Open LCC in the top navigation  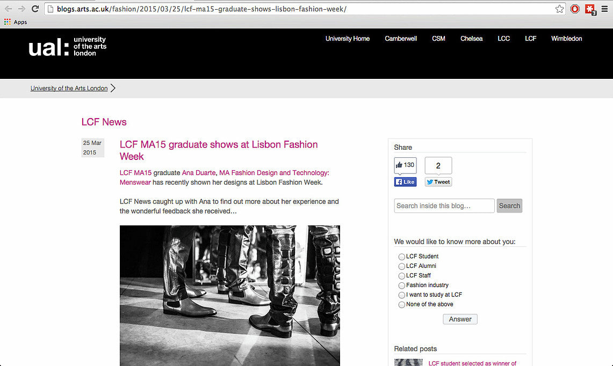tap(503, 39)
